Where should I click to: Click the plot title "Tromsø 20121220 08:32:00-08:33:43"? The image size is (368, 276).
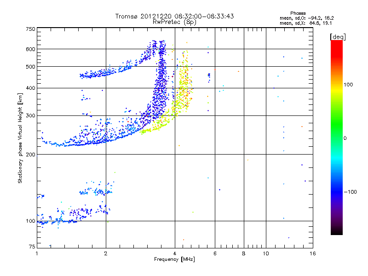tap(174, 16)
